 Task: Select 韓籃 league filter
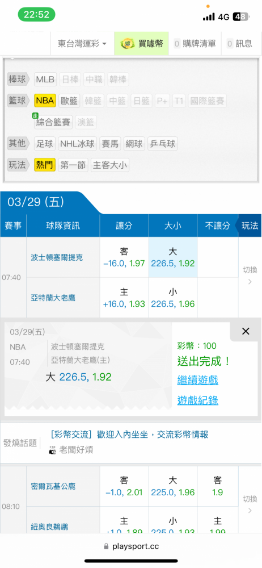94,101
